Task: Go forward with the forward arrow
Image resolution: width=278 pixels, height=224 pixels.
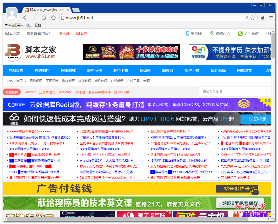Action: [34, 18]
